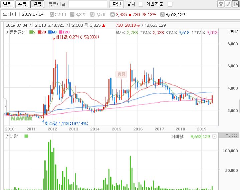
Task: Click the red 28.13% change in header
Action: pyautogui.click(x=149, y=15)
